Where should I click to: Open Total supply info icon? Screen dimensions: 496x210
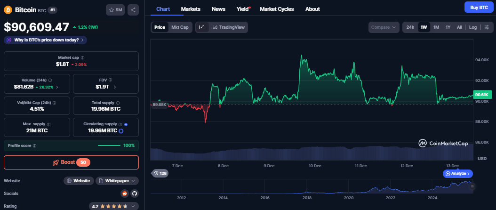(x=118, y=103)
